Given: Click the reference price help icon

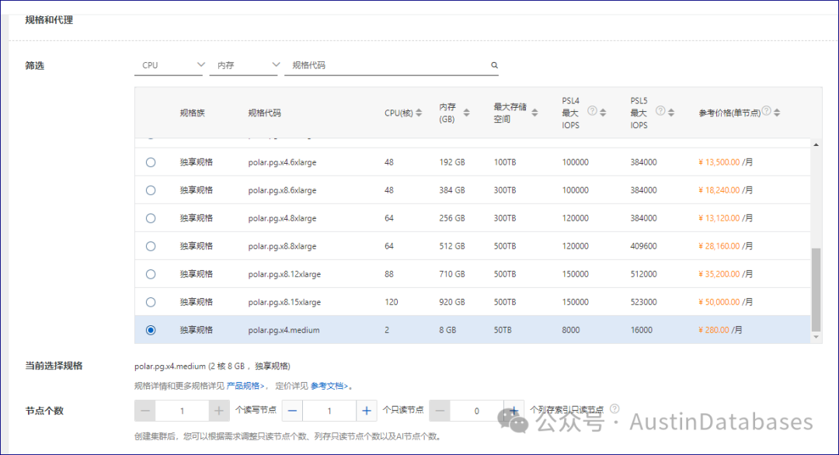Looking at the screenshot, I should (766, 111).
